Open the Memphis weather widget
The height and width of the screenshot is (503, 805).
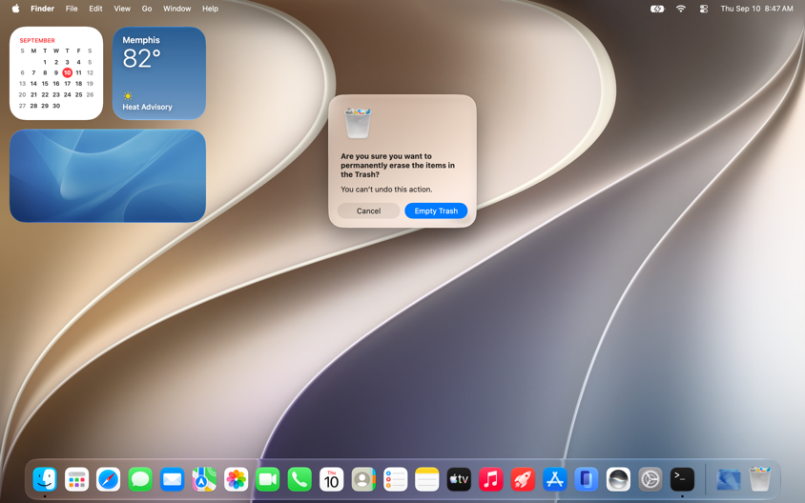point(159,73)
